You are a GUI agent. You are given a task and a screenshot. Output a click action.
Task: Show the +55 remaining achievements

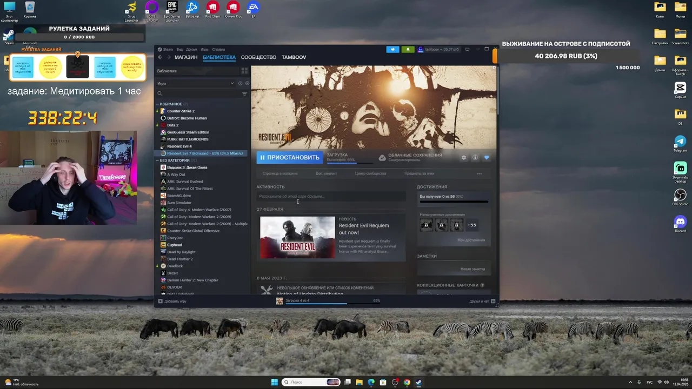[x=471, y=225]
